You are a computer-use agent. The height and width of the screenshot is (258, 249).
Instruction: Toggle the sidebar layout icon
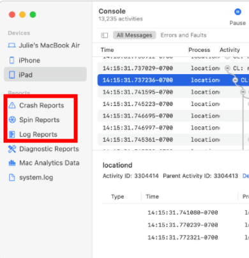coord(105,35)
